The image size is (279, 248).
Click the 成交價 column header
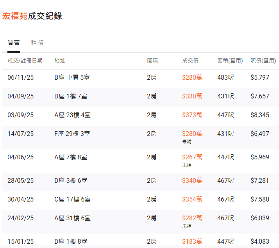[x=190, y=61]
